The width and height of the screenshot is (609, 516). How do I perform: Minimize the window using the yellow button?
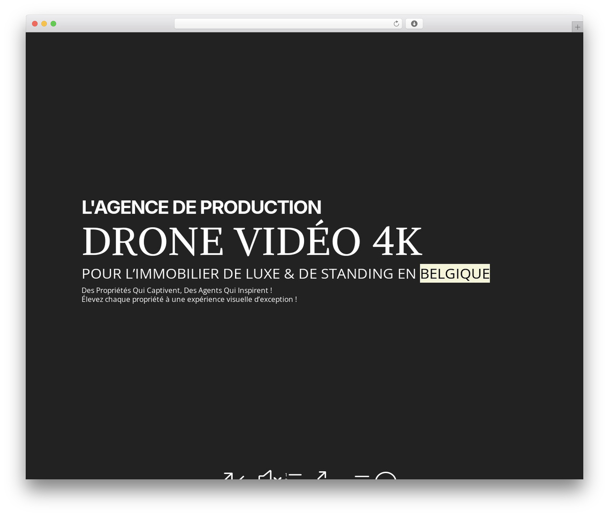44,24
